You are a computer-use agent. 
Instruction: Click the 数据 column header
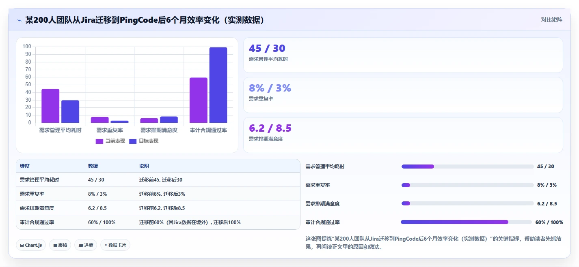(93, 166)
